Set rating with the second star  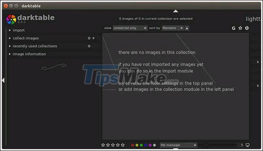click(108, 145)
